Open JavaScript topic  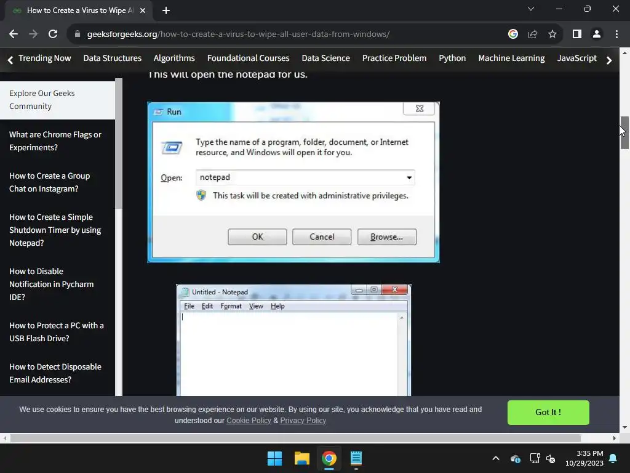tap(577, 59)
